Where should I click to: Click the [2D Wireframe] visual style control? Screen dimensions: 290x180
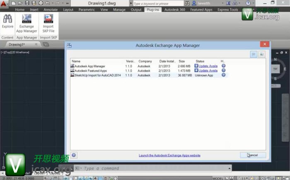(20, 52)
